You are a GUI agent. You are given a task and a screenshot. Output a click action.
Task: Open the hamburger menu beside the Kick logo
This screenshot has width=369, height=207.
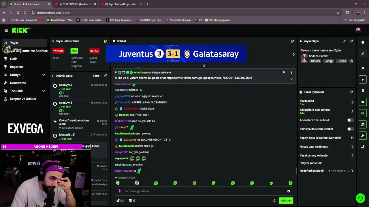pyautogui.click(x=6, y=30)
